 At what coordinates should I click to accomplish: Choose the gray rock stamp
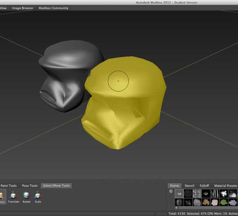point(197,202)
